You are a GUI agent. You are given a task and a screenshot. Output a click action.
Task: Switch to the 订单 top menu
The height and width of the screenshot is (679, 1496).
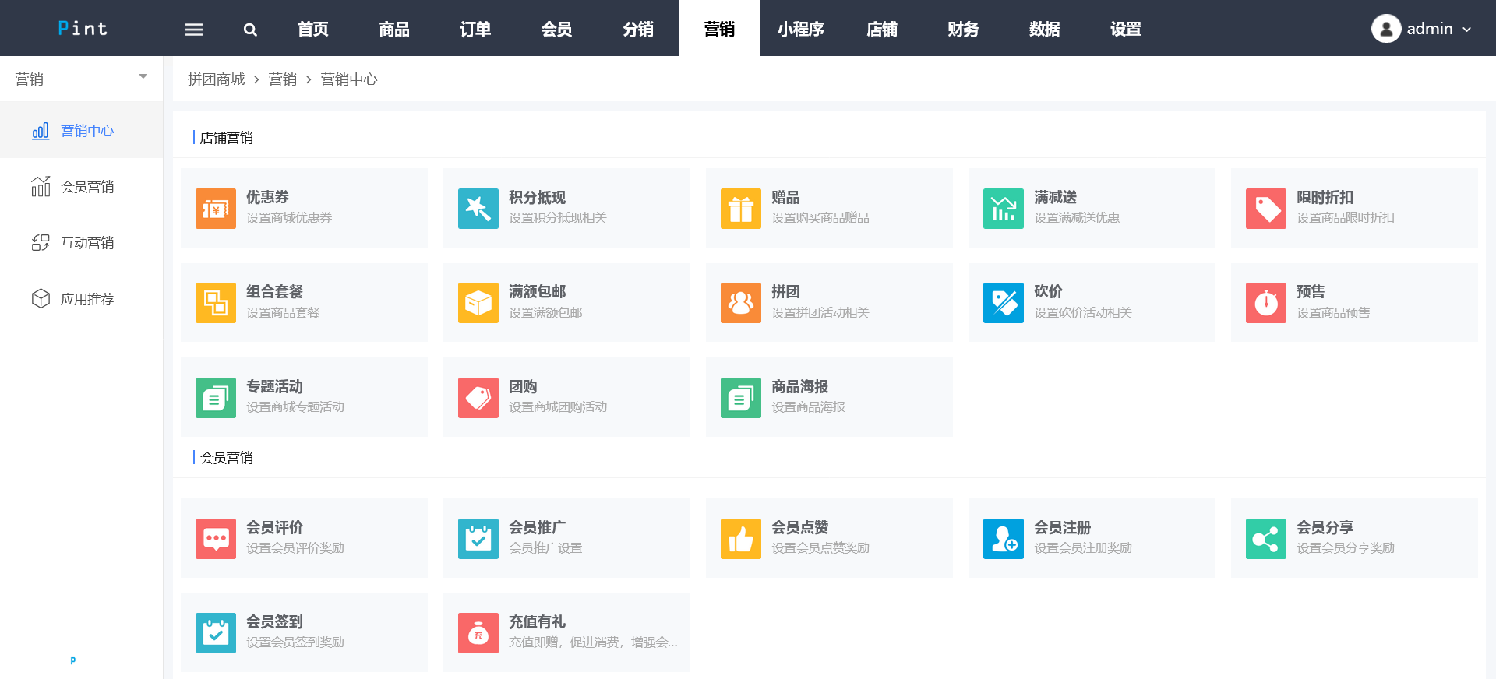[x=475, y=30]
